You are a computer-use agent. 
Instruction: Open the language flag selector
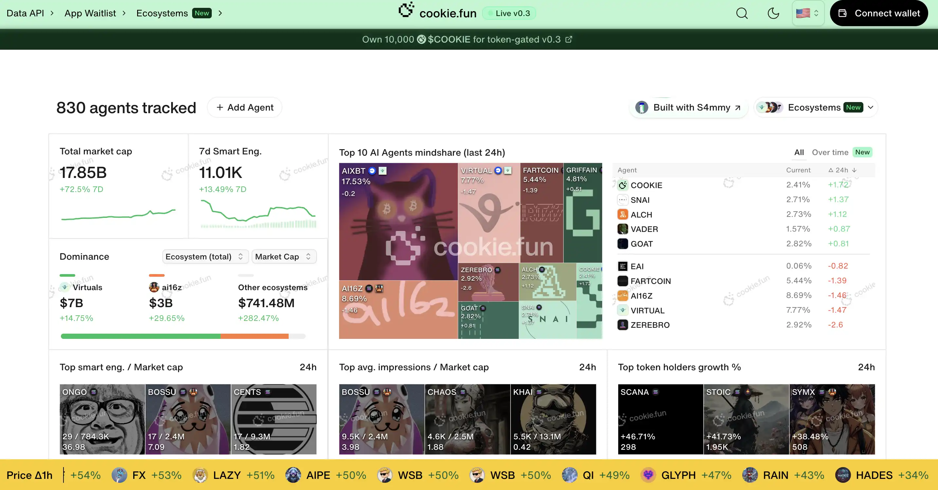point(808,13)
